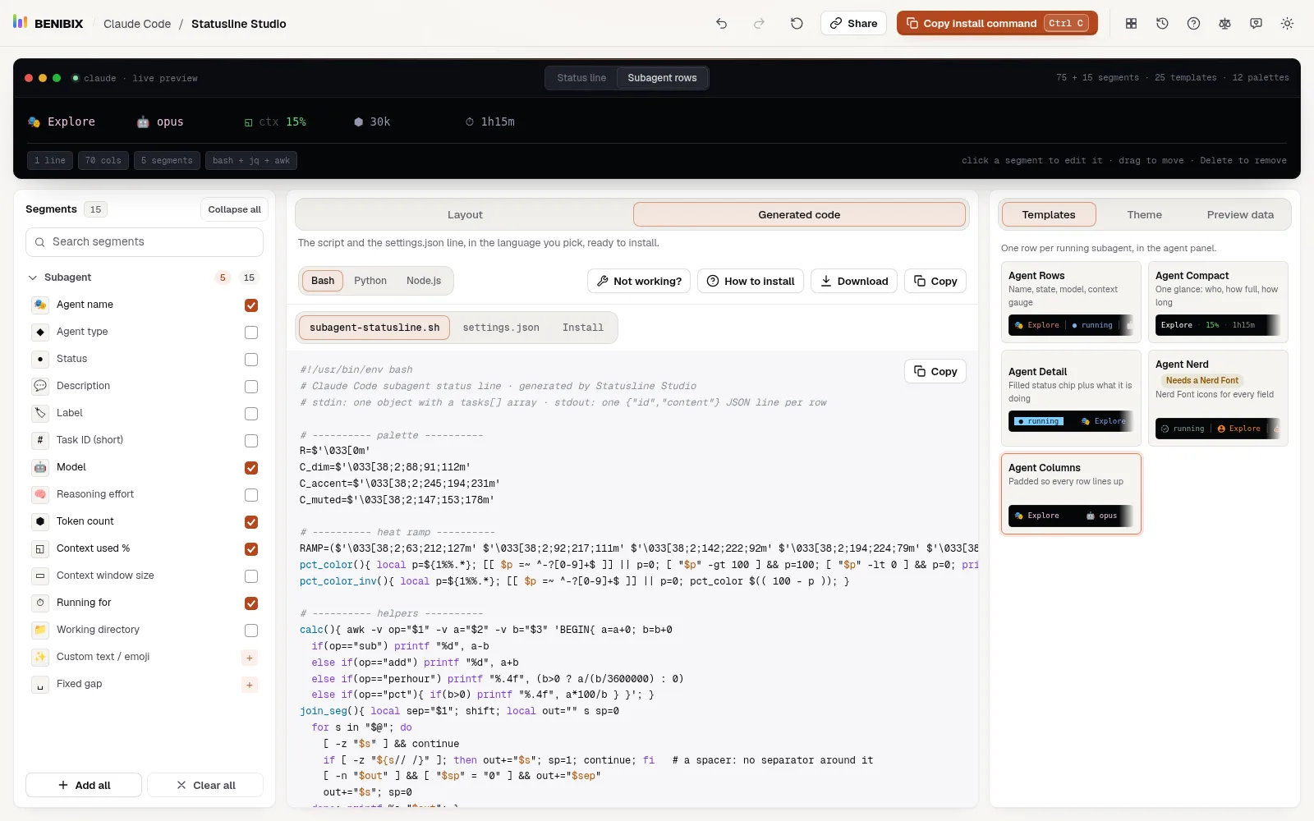
Task: Switch to Status line tab
Action: [x=581, y=78]
